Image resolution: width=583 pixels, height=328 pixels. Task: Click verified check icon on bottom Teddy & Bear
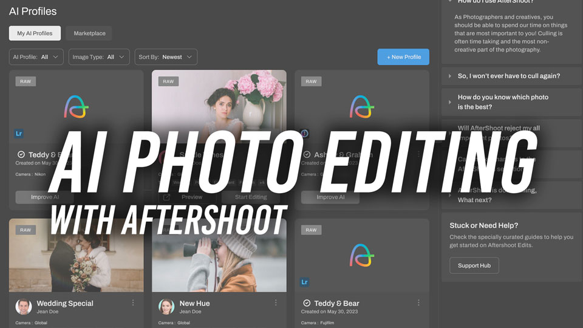[x=307, y=303]
